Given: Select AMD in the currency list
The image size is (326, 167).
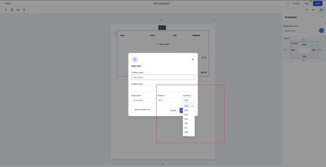Looking at the screenshot, I should tap(189, 132).
